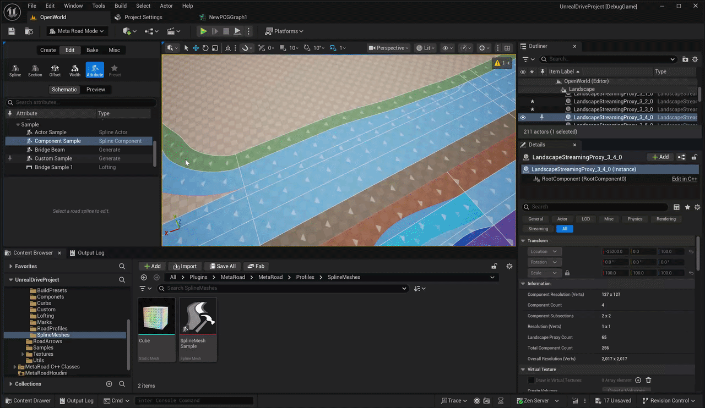Switch to the Create tab
The height and width of the screenshot is (408, 705).
point(48,50)
